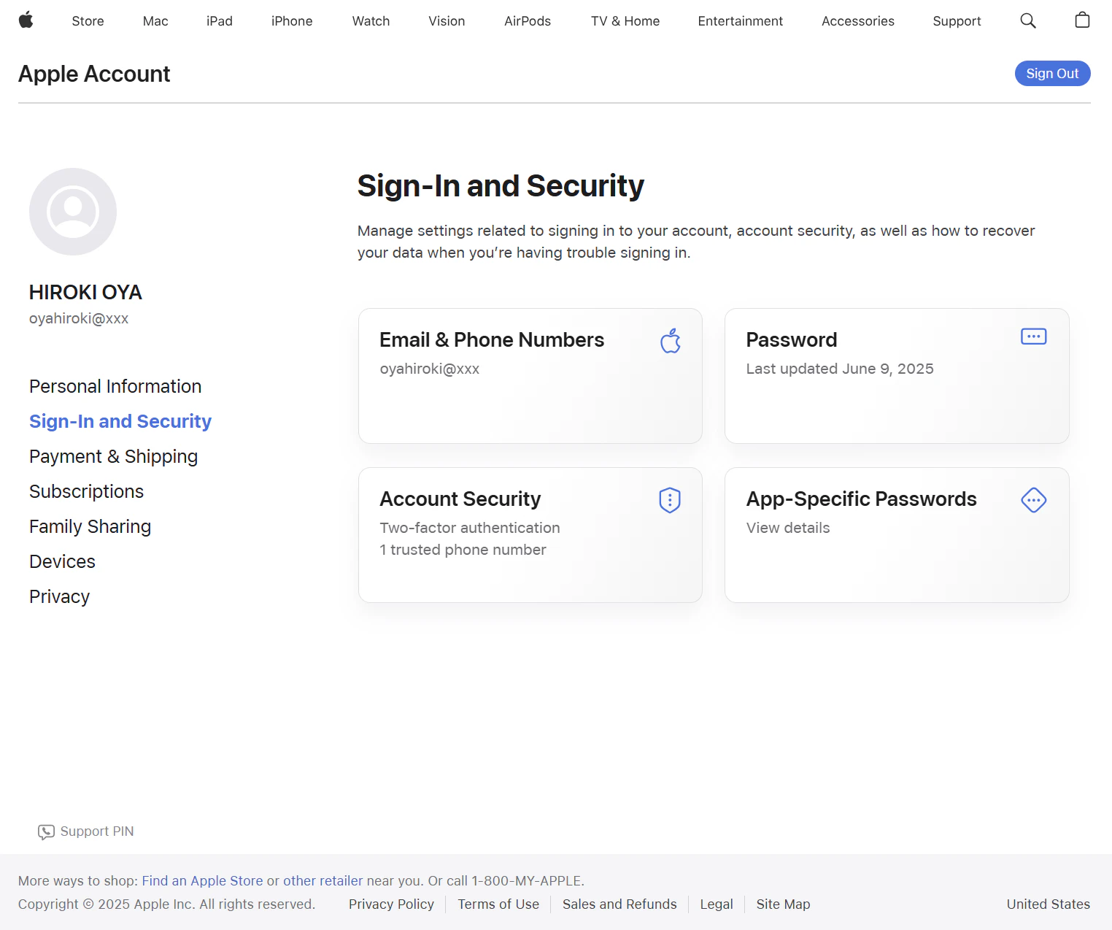The image size is (1112, 930).
Task: Open the search magnifier icon
Action: (x=1028, y=20)
